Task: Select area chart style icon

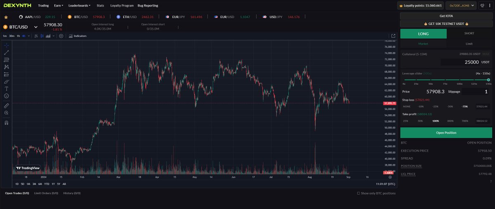Action: click(x=48, y=36)
